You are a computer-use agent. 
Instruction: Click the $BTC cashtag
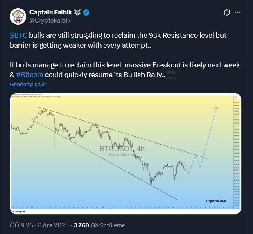18,35
